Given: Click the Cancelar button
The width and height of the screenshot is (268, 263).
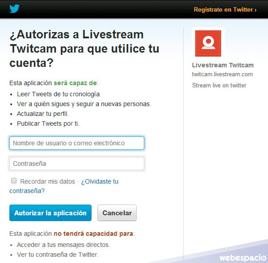Looking at the screenshot, I should (117, 213).
